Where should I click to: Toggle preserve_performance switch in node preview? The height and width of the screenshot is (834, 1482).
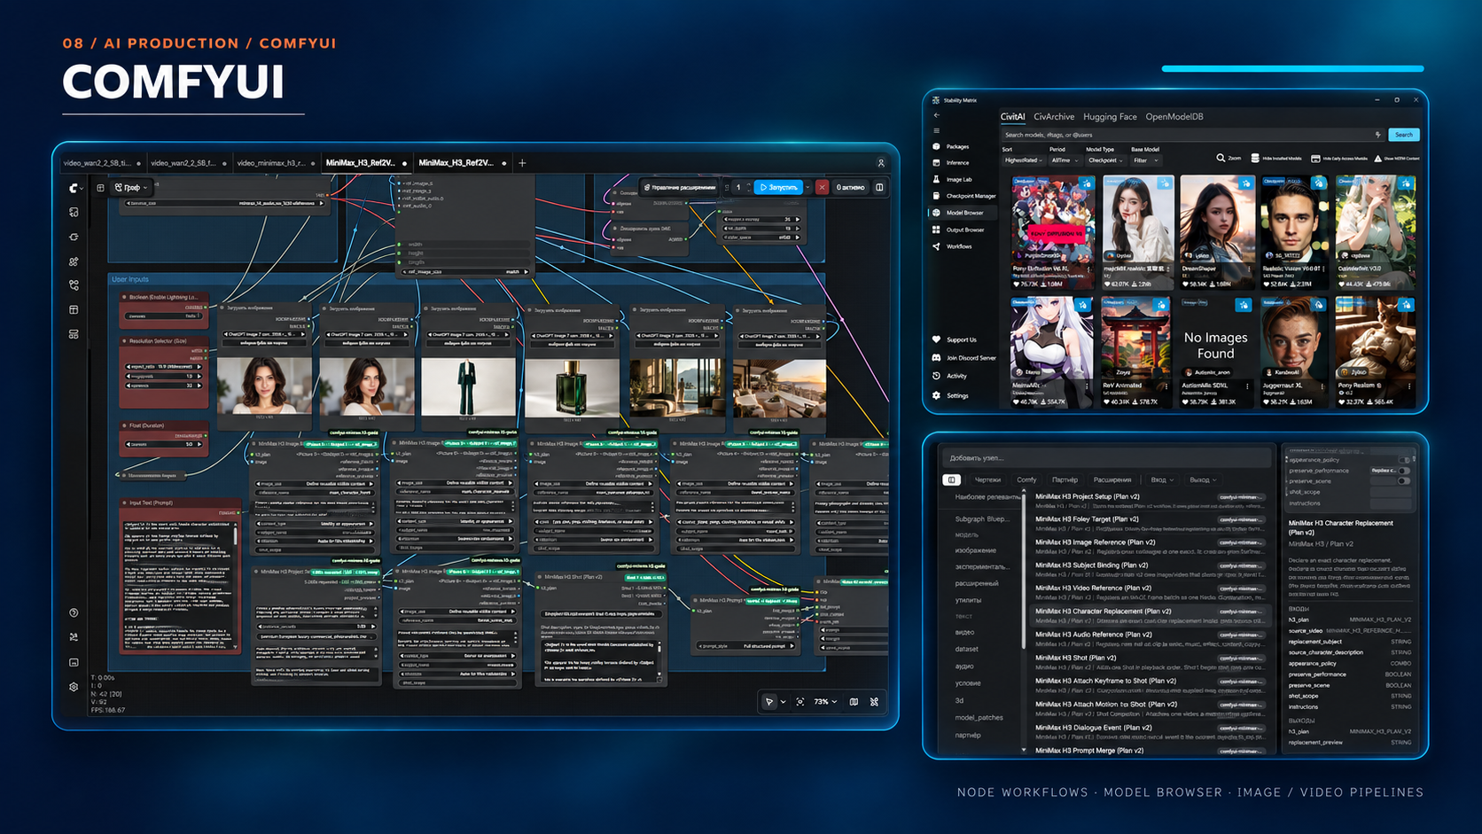click(x=1403, y=471)
